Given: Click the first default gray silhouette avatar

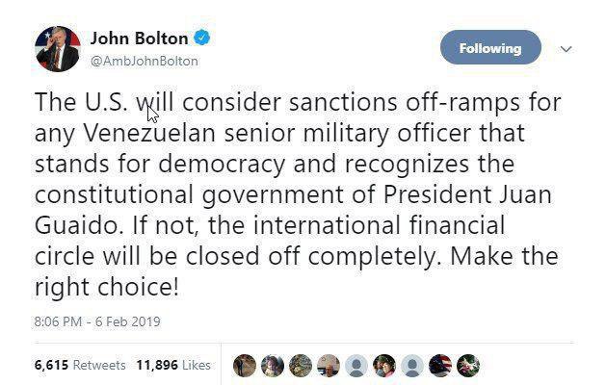Looking at the screenshot, I should [x=356, y=366].
